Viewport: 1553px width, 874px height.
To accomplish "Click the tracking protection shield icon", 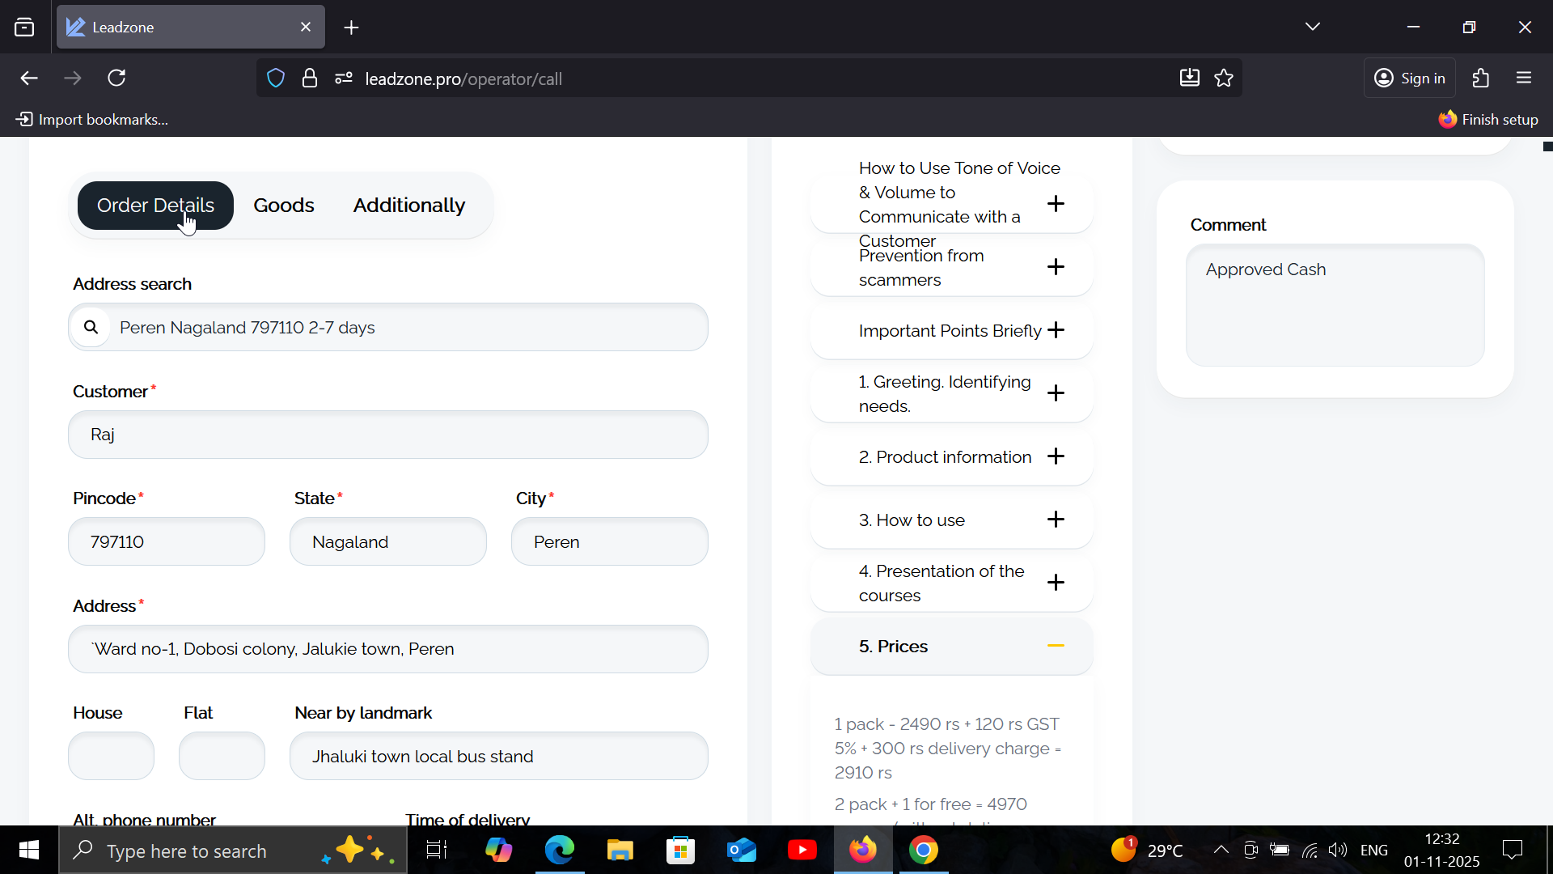I will tap(276, 78).
